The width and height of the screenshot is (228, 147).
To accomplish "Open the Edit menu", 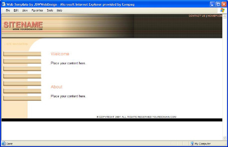I will point(16,10).
